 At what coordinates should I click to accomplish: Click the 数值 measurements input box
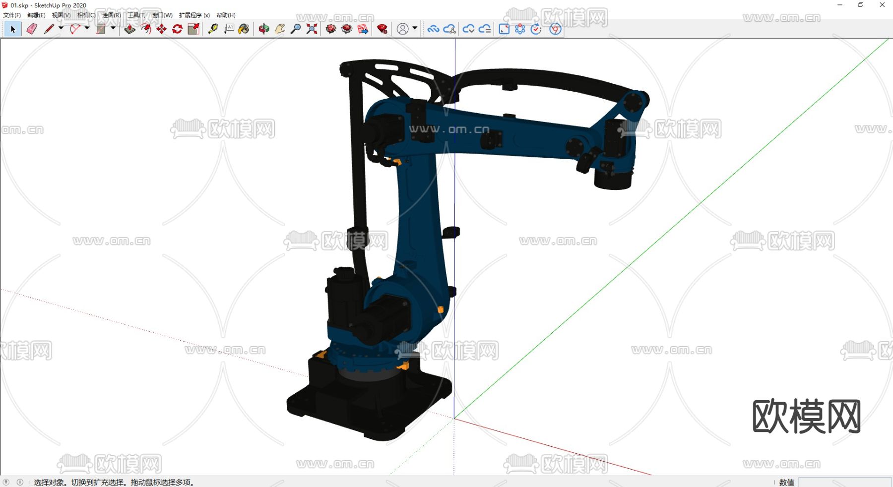pyautogui.click(x=844, y=482)
